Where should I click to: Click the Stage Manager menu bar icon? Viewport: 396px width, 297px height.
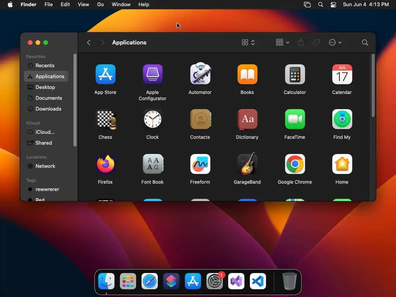(307, 5)
